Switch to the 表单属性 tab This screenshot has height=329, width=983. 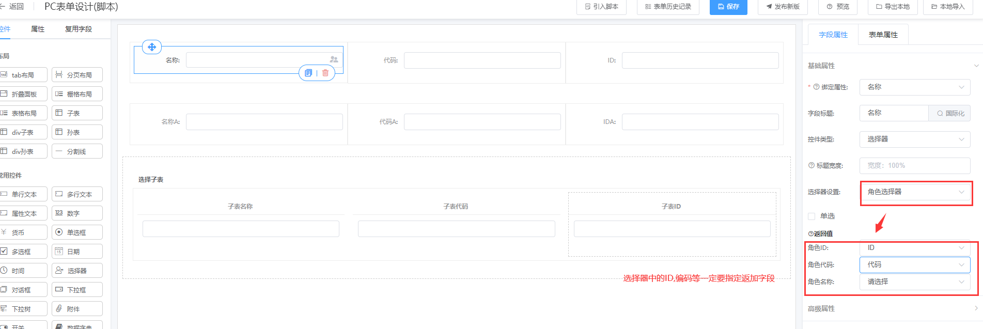click(883, 35)
